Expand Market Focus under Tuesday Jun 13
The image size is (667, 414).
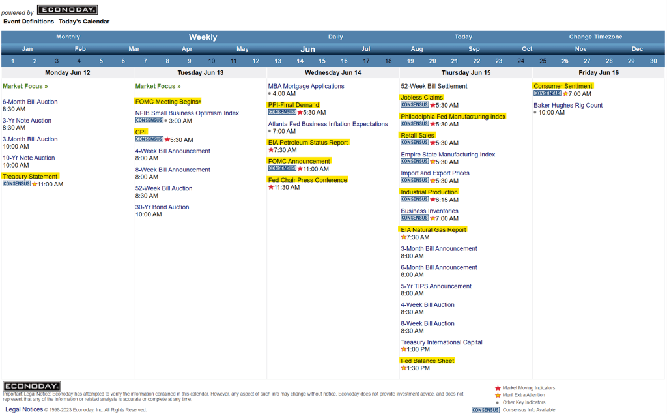pyautogui.click(x=158, y=86)
